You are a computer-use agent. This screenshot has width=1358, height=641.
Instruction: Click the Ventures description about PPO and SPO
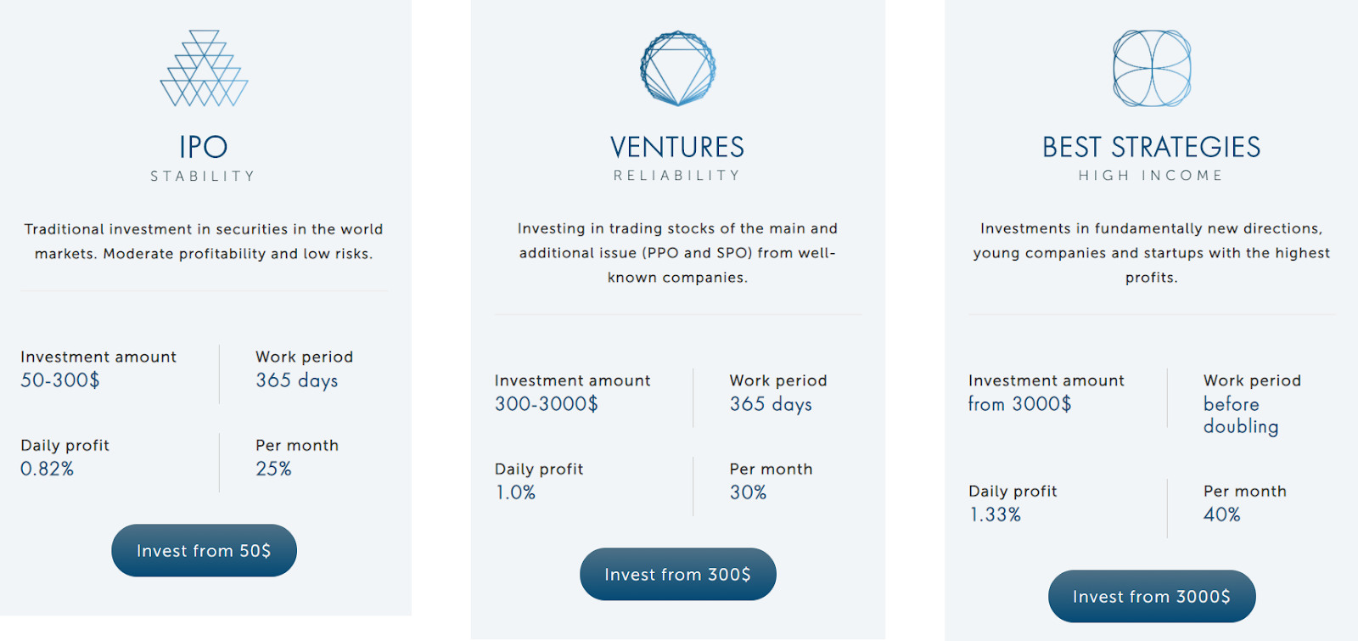point(677,253)
